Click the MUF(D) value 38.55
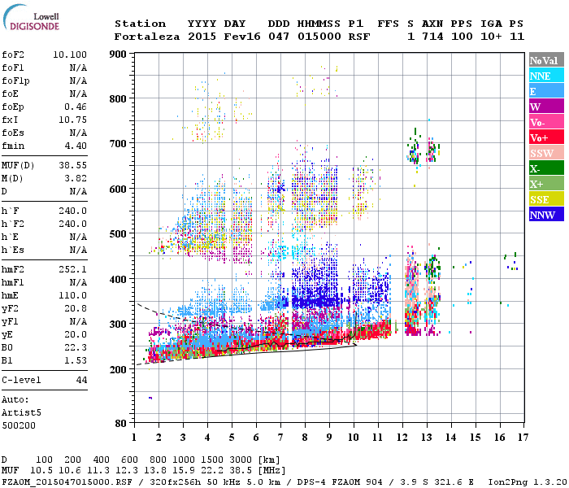569x488 pixels. 72,166
